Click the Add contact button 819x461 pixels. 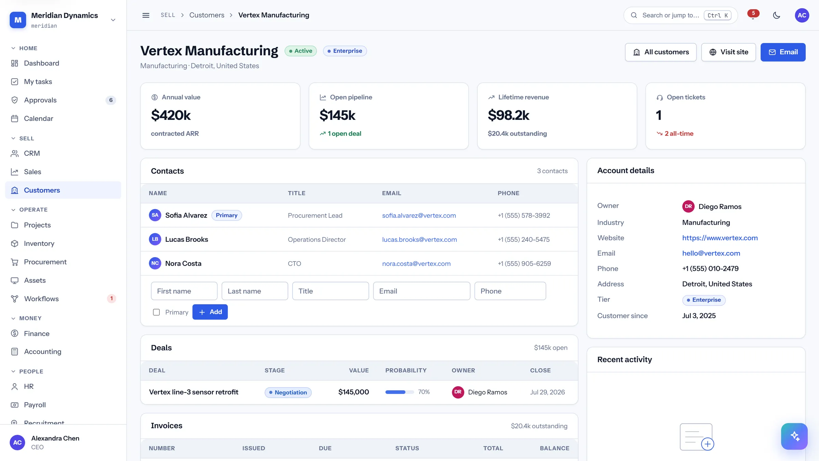pyautogui.click(x=210, y=312)
